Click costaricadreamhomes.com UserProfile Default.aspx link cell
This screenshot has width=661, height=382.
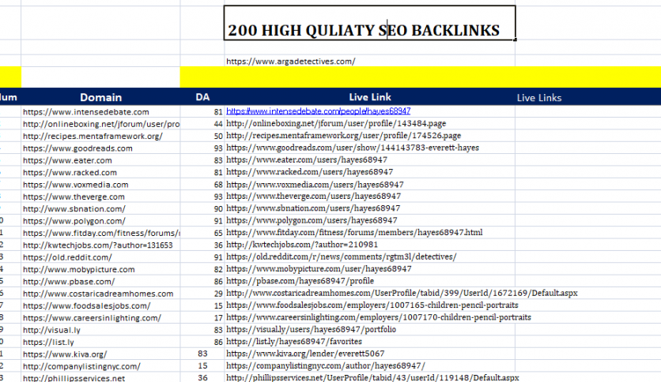click(x=402, y=293)
